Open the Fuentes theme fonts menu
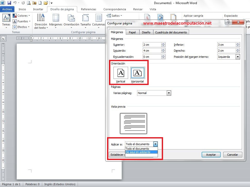 point(22,21)
